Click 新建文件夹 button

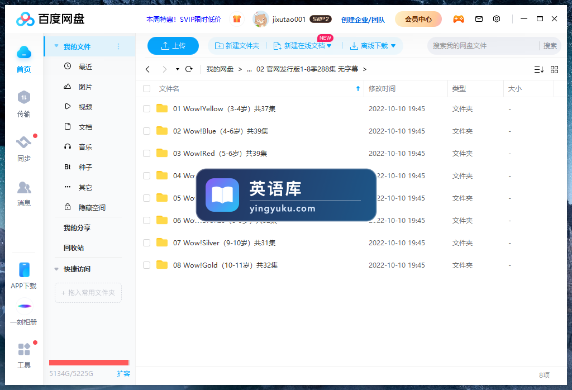click(237, 46)
